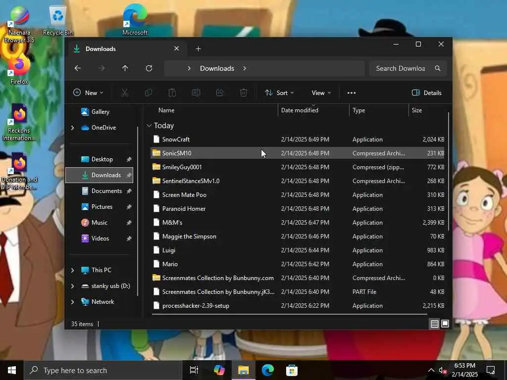Open Recycle Bin desktop icon
Viewport: 507px width, 380px height.
click(58, 20)
